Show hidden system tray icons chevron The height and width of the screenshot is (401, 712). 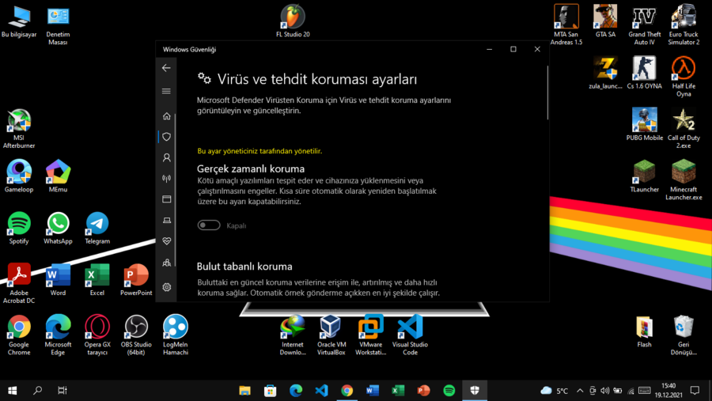(580, 391)
